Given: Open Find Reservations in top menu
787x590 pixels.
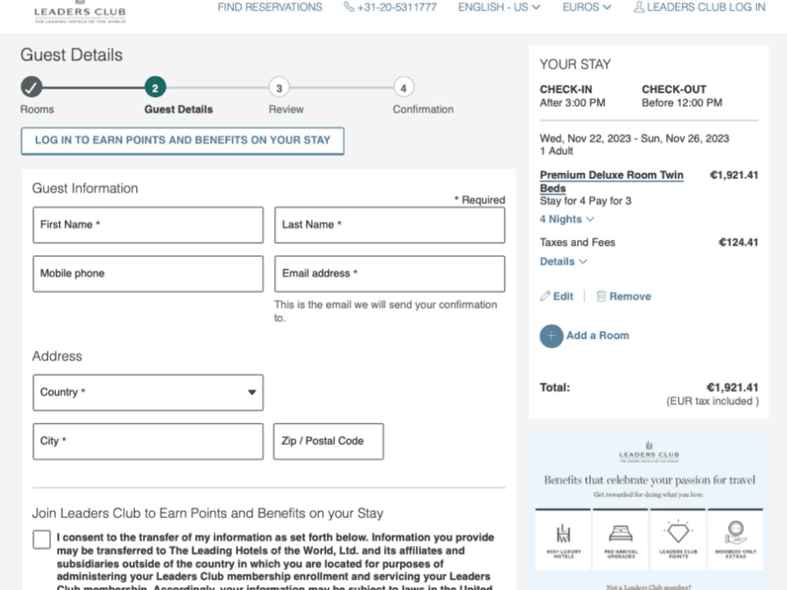Looking at the screenshot, I should (270, 7).
